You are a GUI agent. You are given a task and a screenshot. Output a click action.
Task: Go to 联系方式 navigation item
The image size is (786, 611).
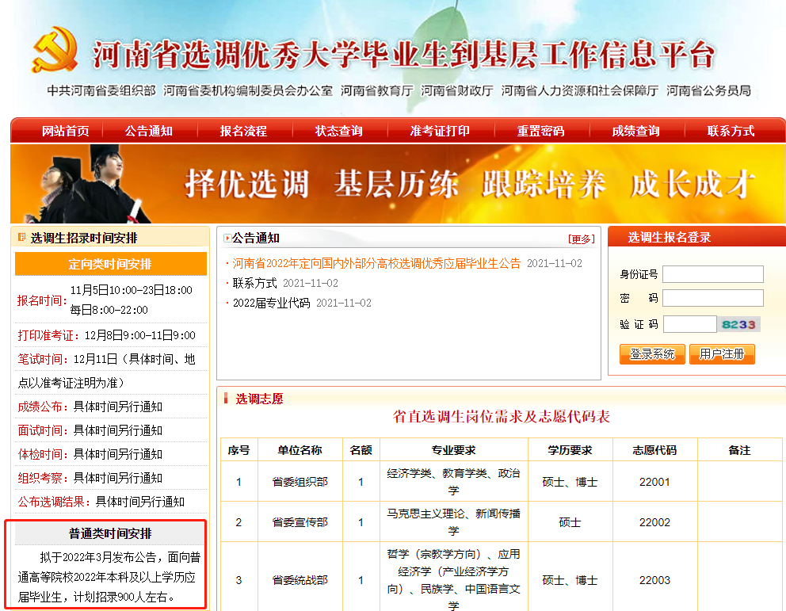731,131
